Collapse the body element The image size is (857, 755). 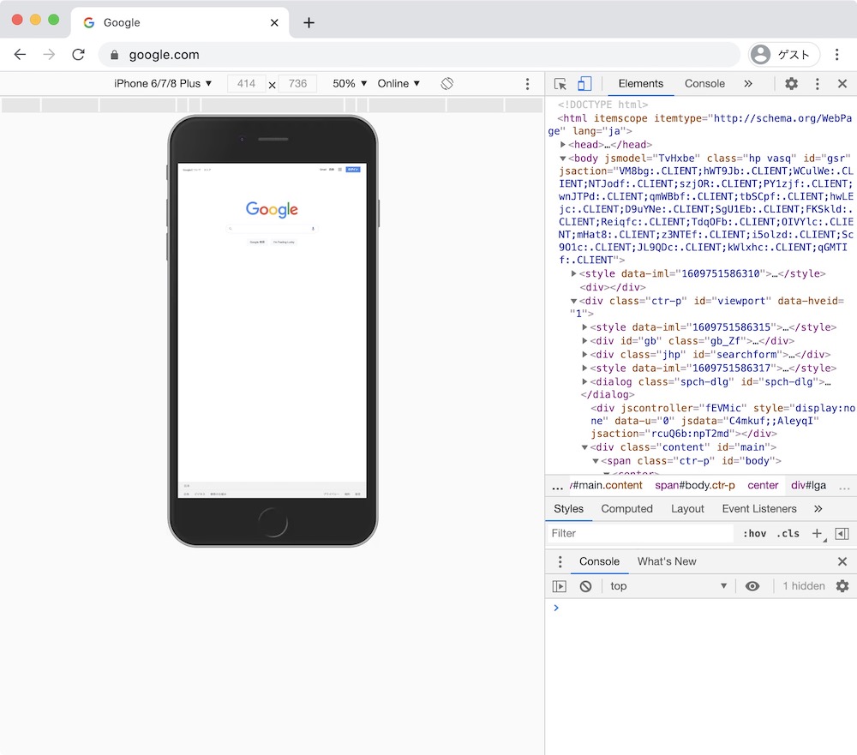pyautogui.click(x=562, y=159)
